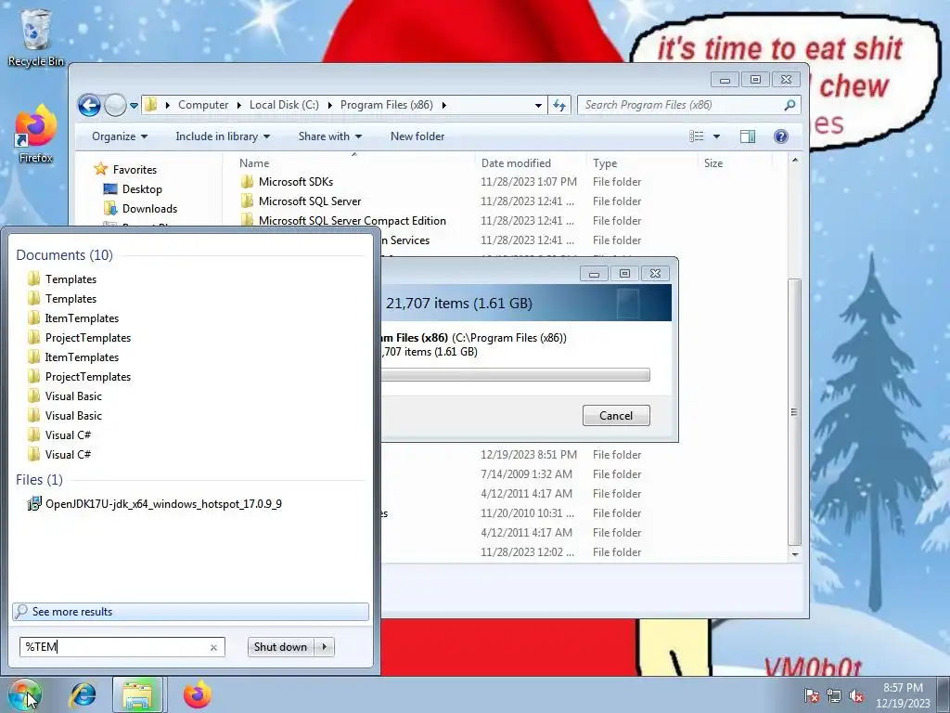Select Favorites in the navigation pane
The width and height of the screenshot is (950, 713).
pos(126,170)
